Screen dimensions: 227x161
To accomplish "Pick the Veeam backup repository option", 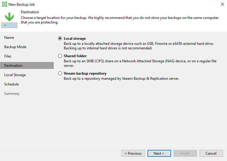I will point(60,73).
